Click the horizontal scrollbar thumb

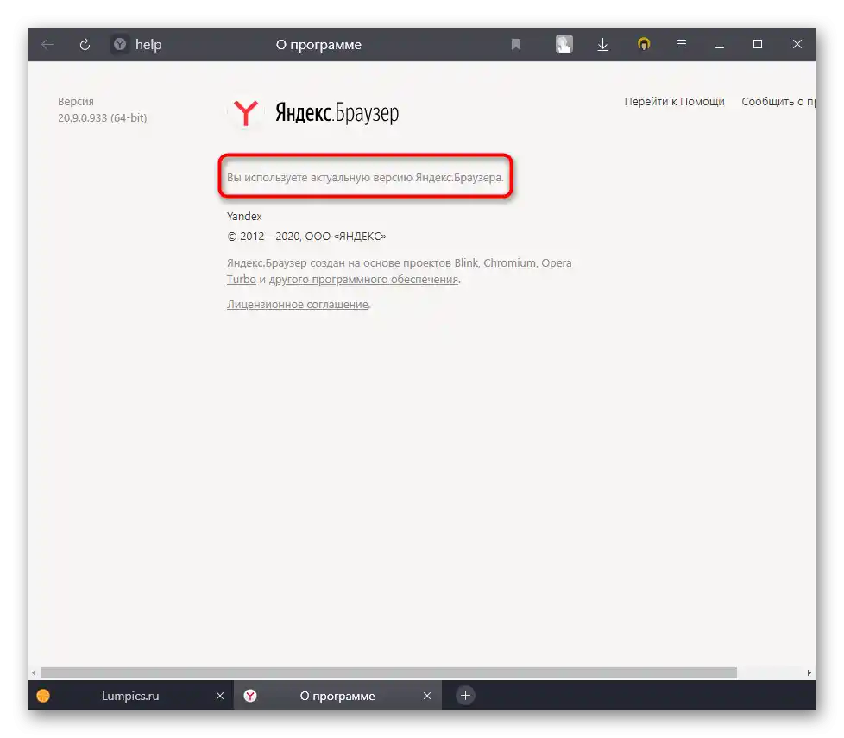click(389, 672)
